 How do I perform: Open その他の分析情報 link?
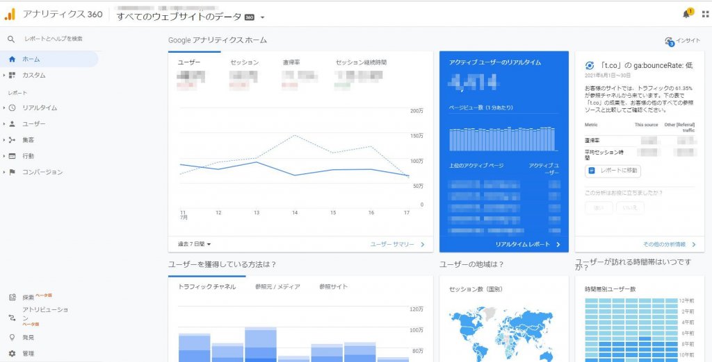[x=670, y=244]
